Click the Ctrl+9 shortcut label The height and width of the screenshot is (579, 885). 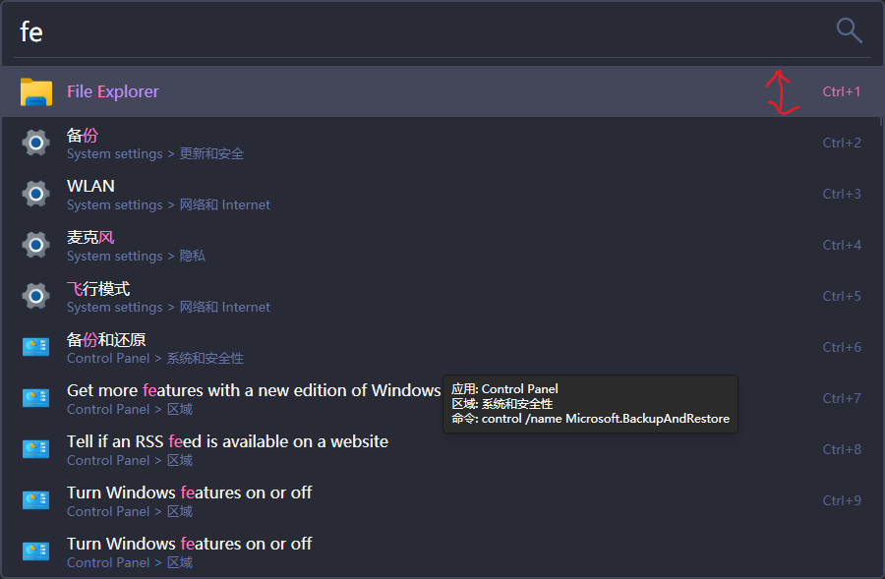[842, 500]
